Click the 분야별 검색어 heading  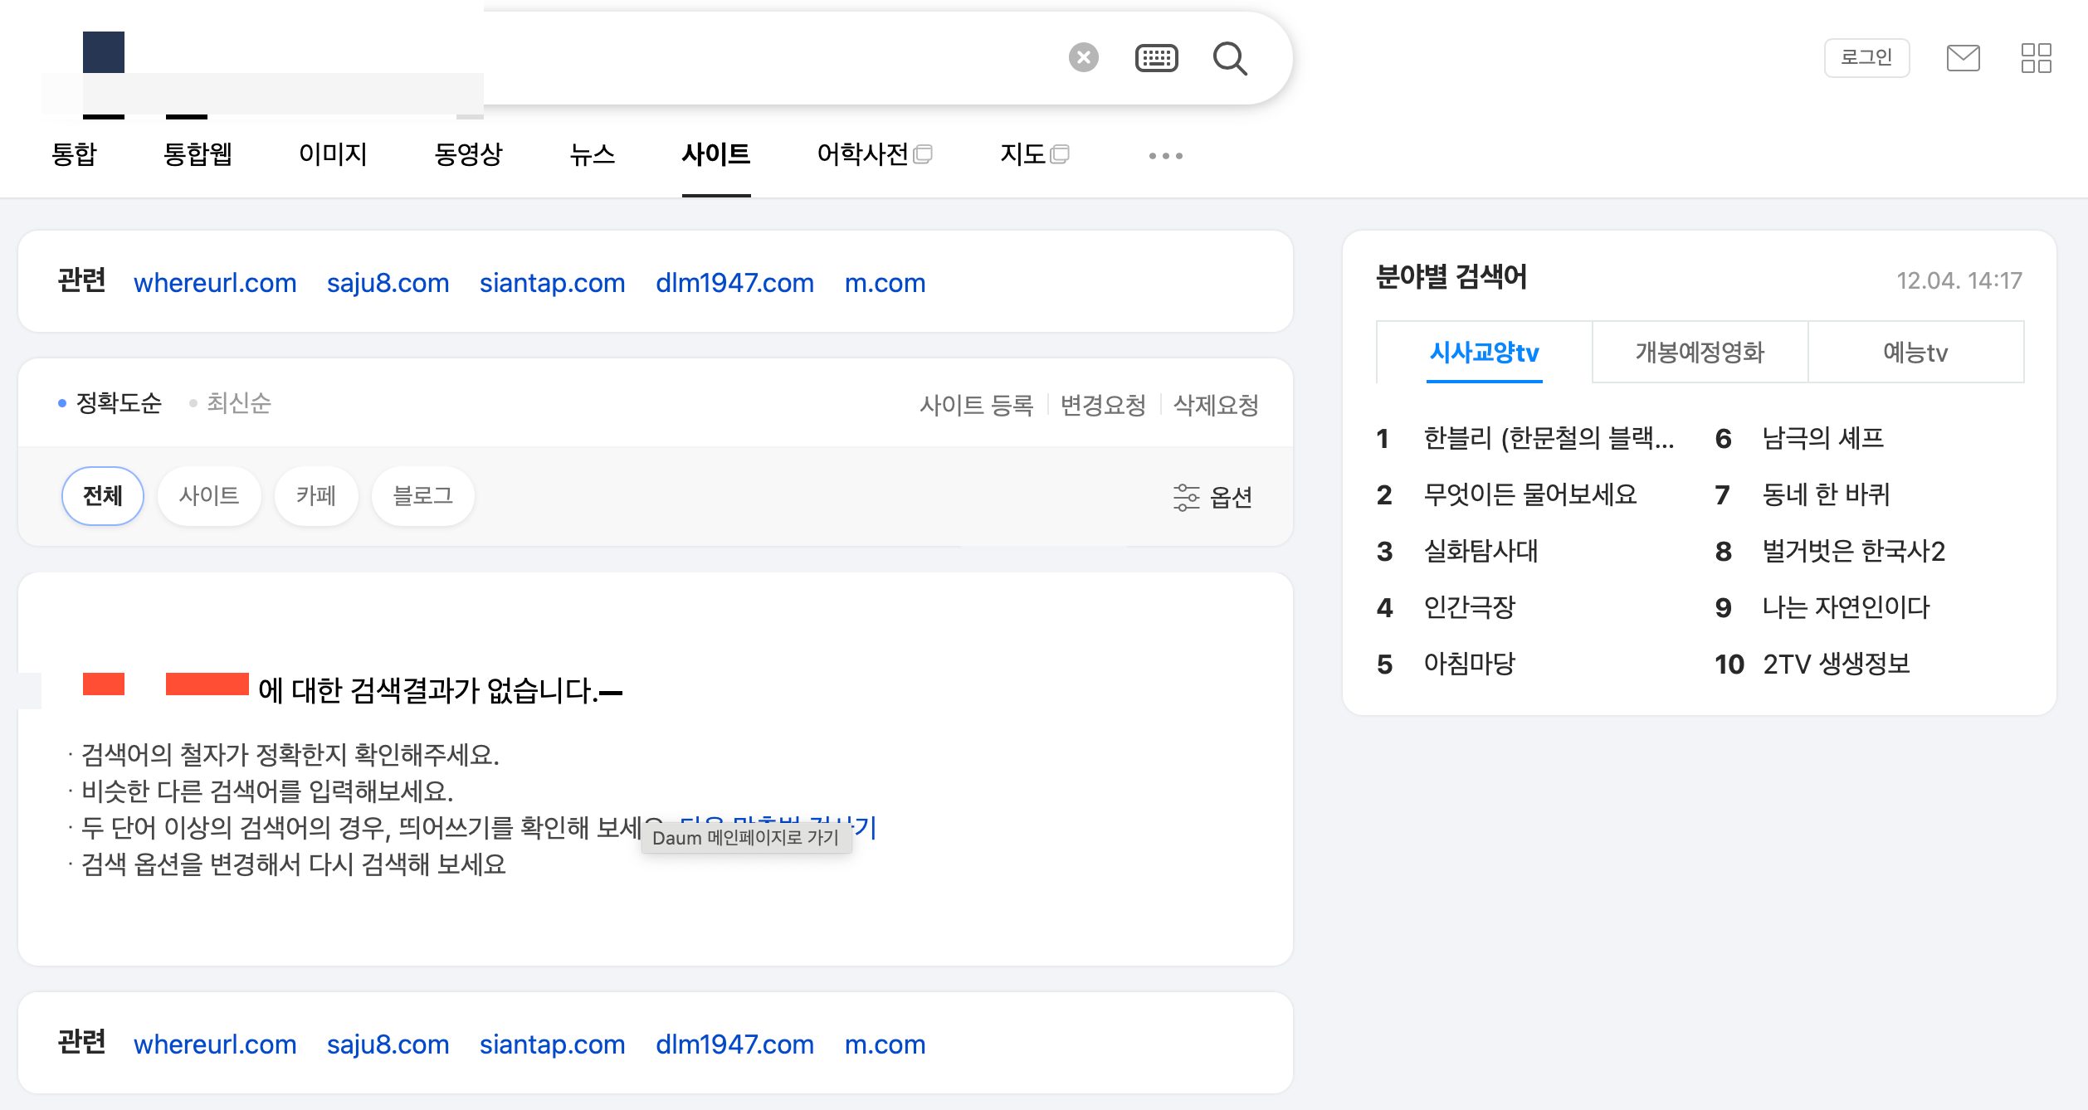(1451, 277)
